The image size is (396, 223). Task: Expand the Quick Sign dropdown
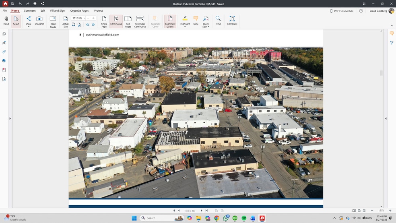[x=208, y=27]
